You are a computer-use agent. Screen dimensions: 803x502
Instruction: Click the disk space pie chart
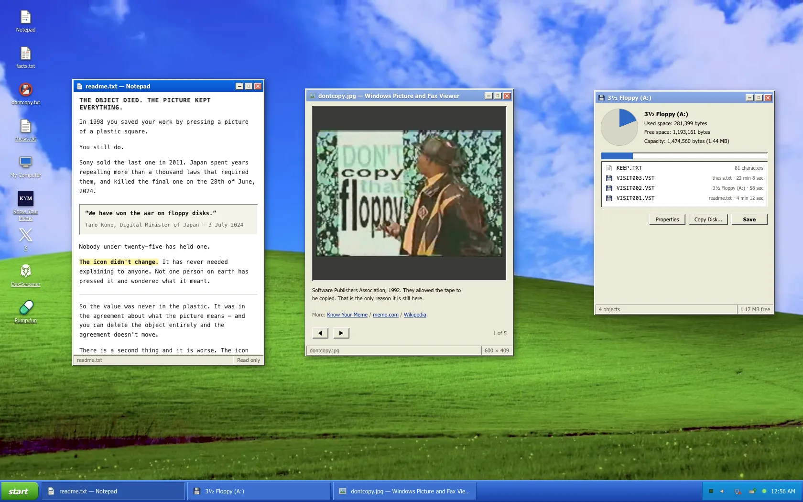pos(619,127)
